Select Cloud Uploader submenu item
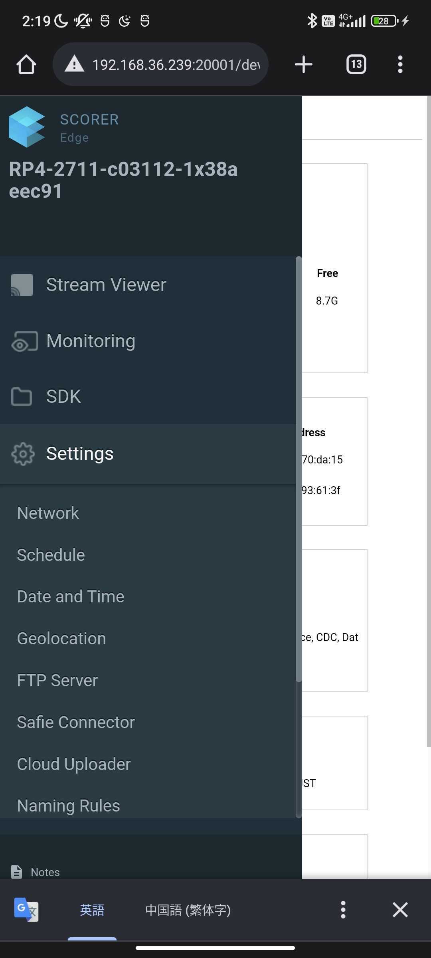Image resolution: width=431 pixels, height=958 pixels. [x=74, y=764]
